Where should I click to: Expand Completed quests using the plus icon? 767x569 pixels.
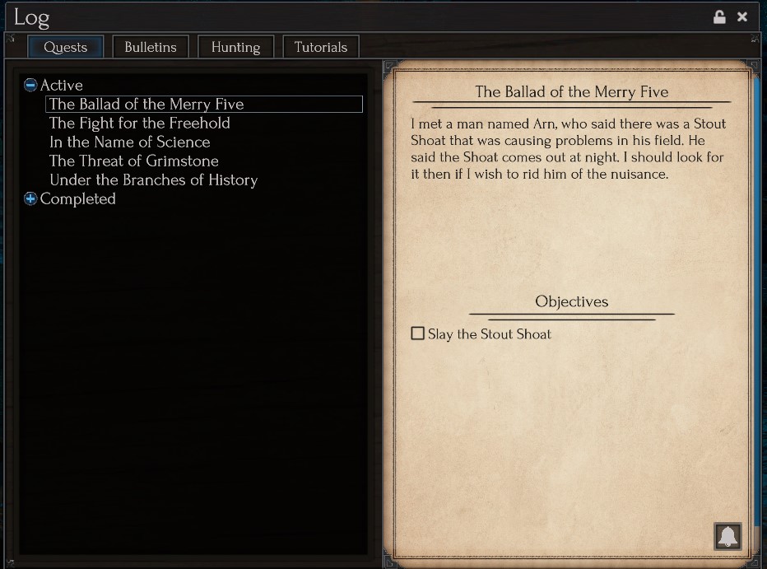click(30, 198)
